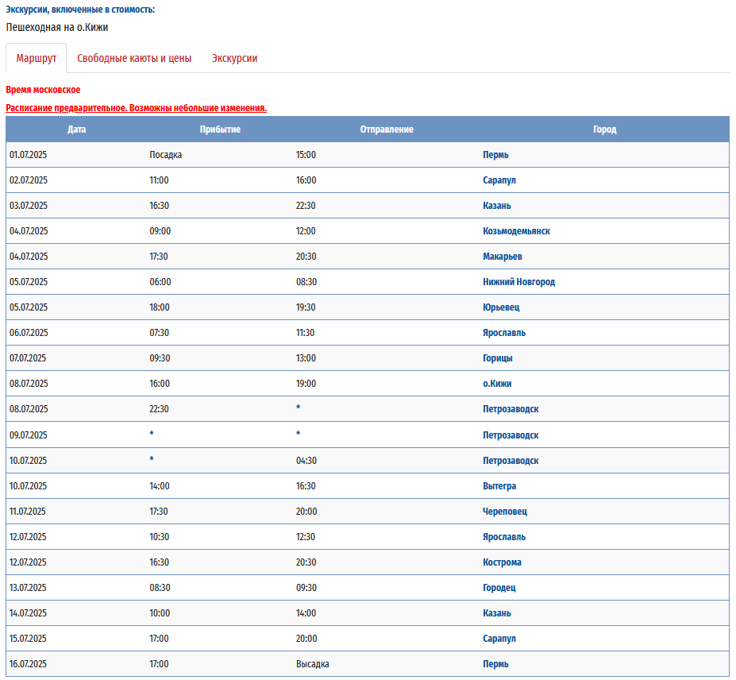Click Время московское note

point(43,90)
